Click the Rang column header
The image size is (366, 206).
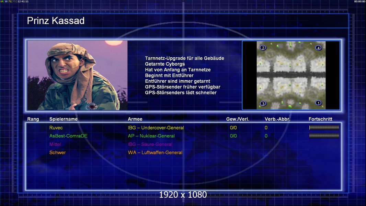33,119
